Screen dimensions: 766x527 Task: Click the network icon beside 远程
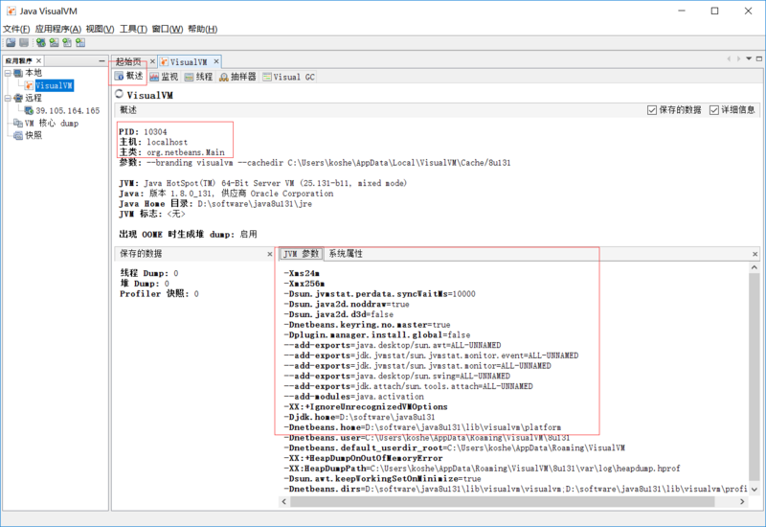pos(18,99)
